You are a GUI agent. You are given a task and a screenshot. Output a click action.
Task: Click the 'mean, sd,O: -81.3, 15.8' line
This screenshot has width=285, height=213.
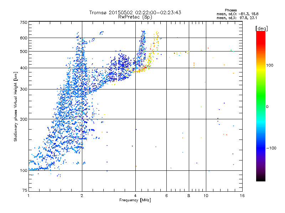[237, 14]
